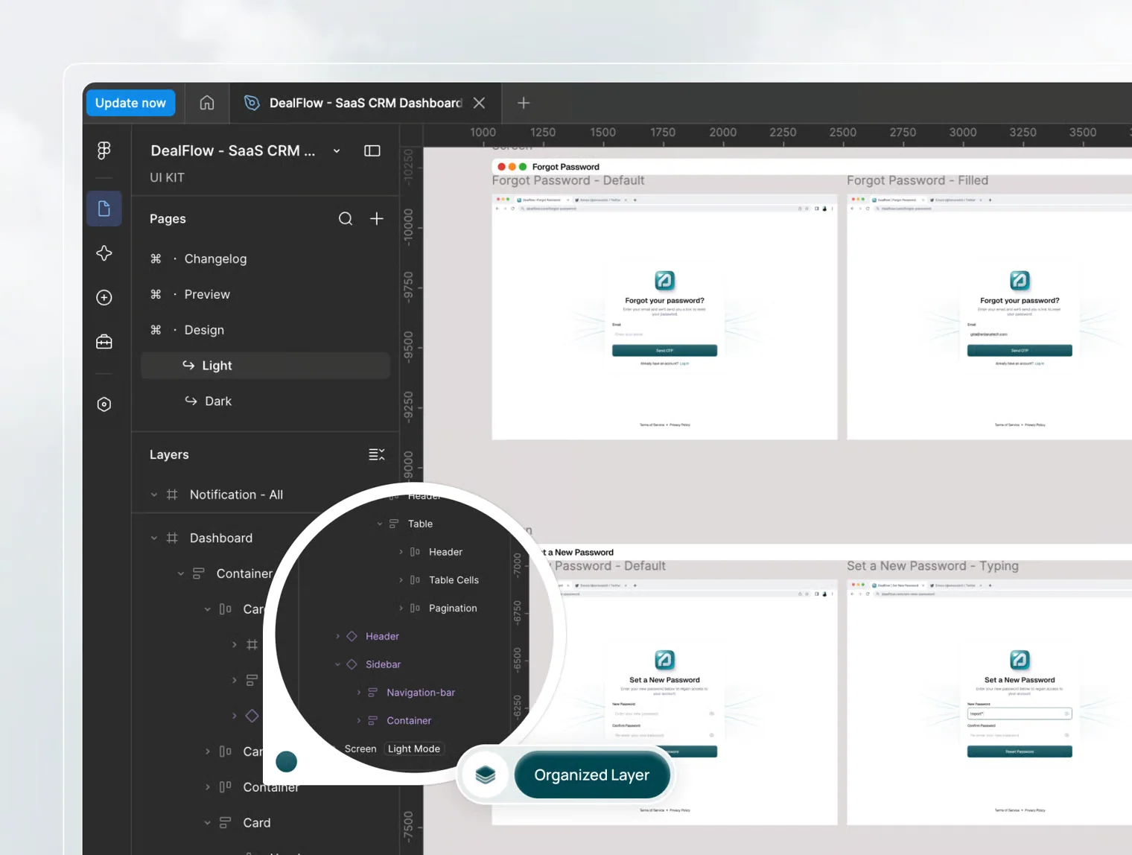Open the toolbox sidebar icon
This screenshot has height=855, width=1132.
pos(104,342)
